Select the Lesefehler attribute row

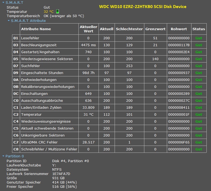click(109, 38)
